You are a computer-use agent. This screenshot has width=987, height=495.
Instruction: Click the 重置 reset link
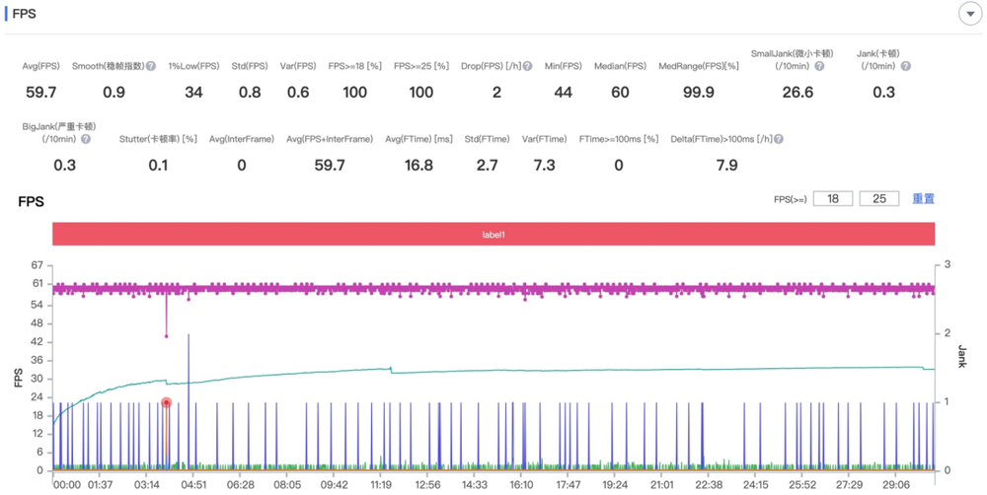tap(923, 198)
